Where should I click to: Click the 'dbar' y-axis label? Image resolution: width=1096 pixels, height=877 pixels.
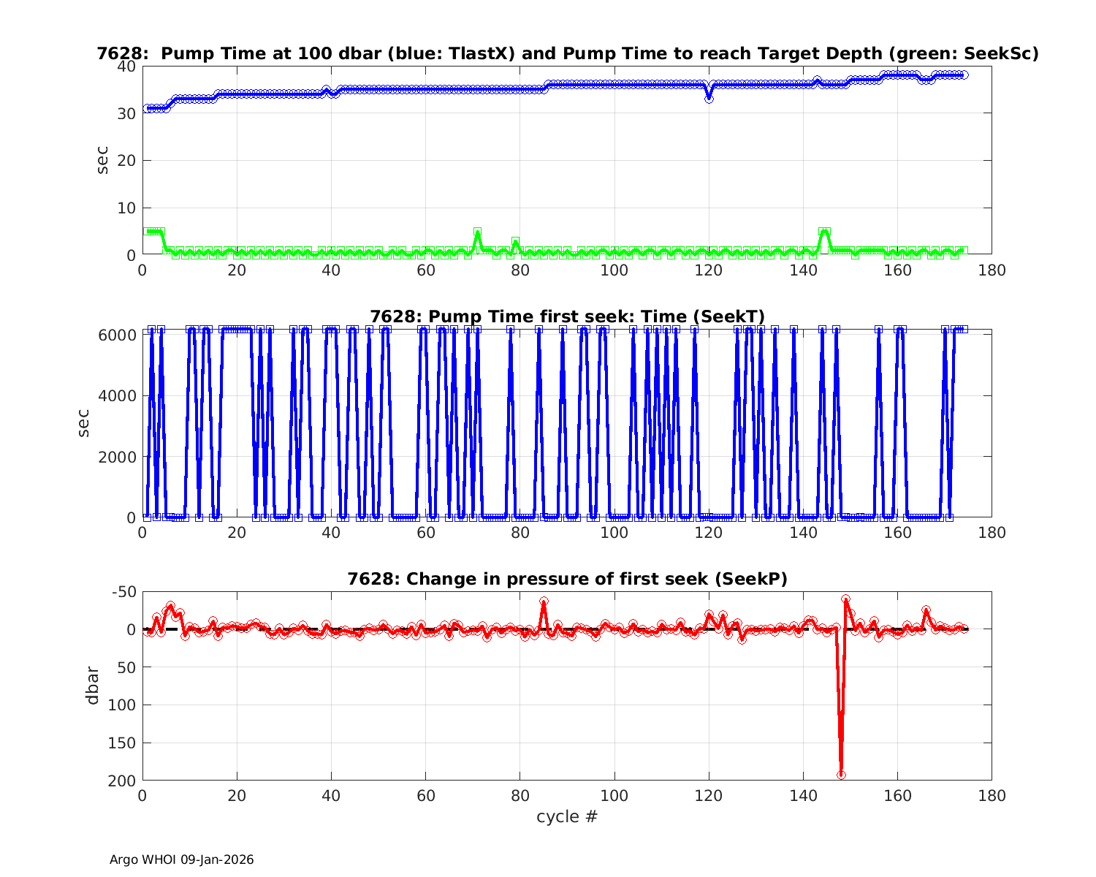tap(92, 685)
